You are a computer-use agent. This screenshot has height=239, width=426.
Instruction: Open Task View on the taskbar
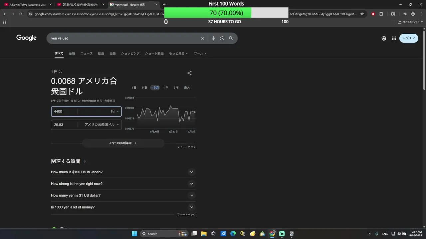[x=194, y=234]
